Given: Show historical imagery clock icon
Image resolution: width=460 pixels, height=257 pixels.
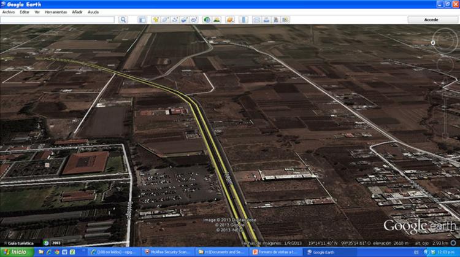Looking at the screenshot, I should click(x=207, y=20).
